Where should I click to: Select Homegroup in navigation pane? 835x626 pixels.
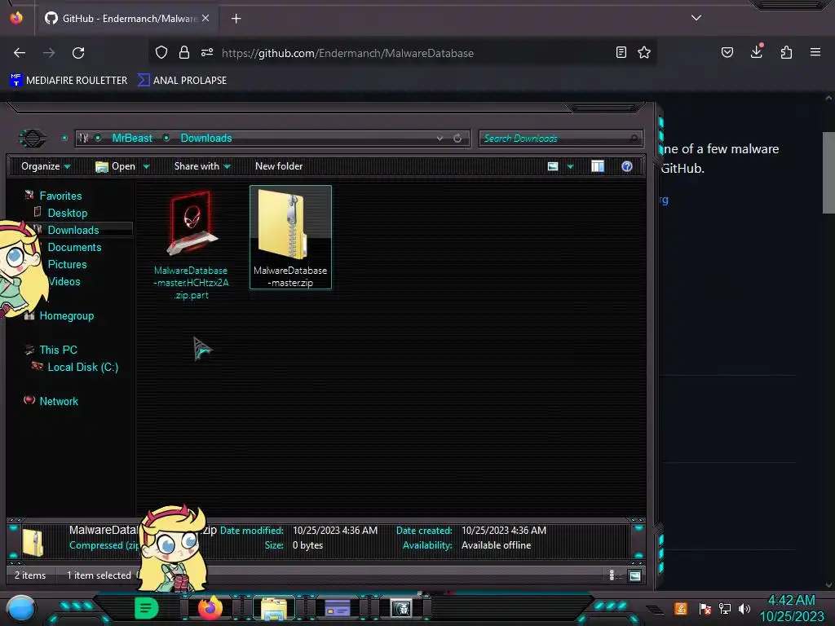(x=67, y=315)
